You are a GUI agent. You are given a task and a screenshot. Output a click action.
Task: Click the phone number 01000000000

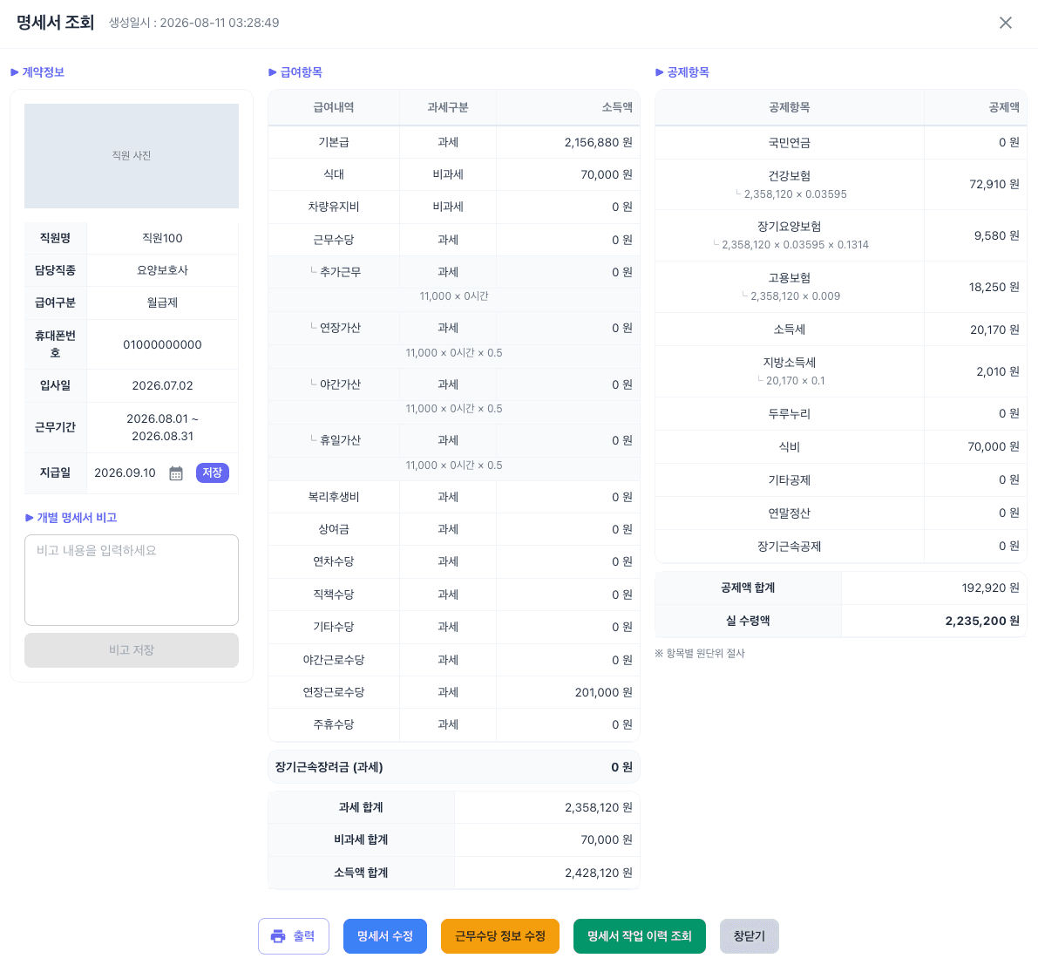162,344
